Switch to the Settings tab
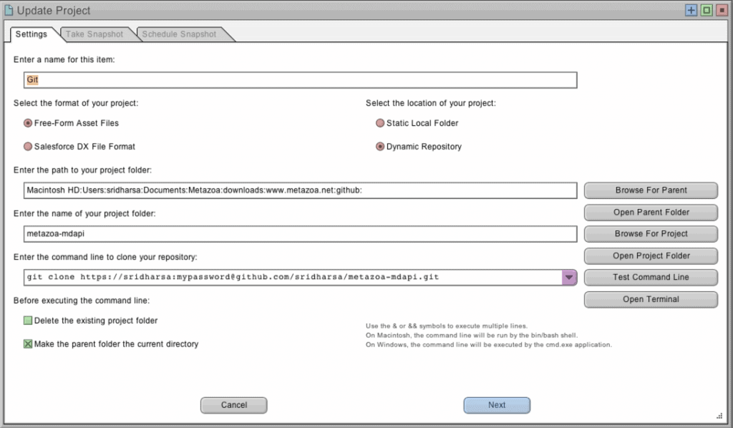733x428 pixels. [x=31, y=34]
